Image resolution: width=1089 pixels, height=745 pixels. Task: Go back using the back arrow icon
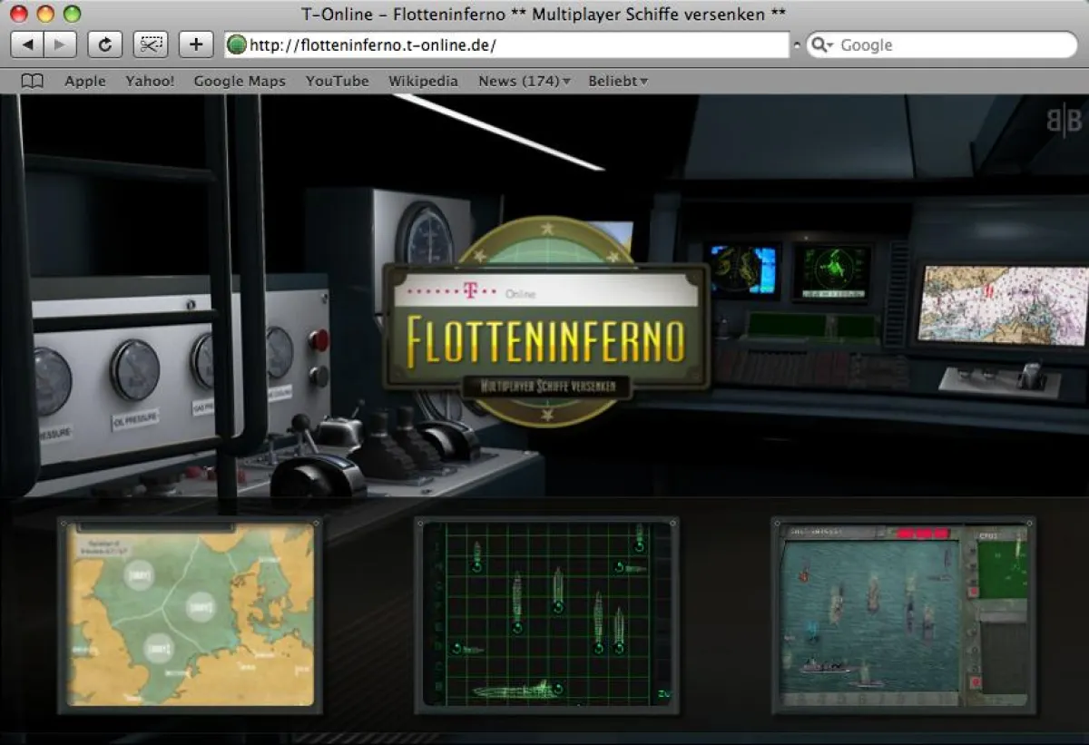29,44
